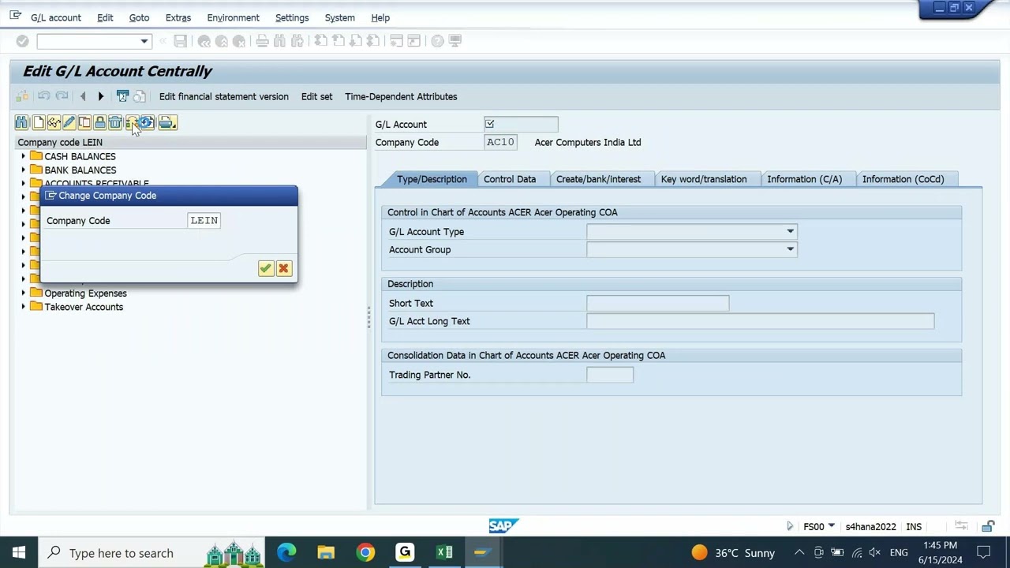This screenshot has height=568, width=1010.
Task: Show hidden system tray icons chevron
Action: (799, 553)
